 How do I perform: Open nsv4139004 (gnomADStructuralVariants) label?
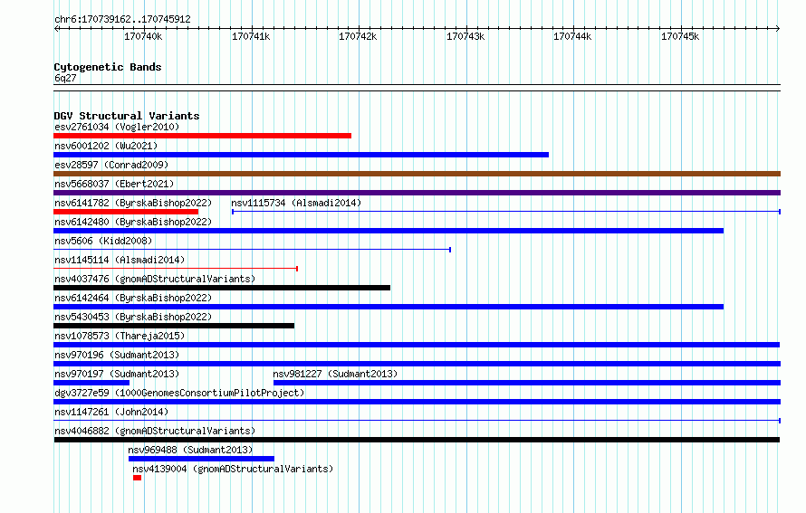tap(233, 469)
